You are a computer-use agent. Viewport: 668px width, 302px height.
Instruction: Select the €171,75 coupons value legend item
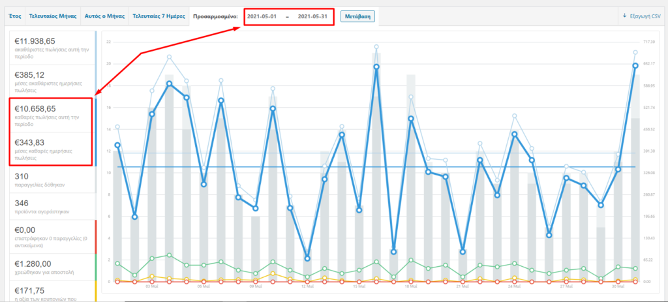(51, 294)
